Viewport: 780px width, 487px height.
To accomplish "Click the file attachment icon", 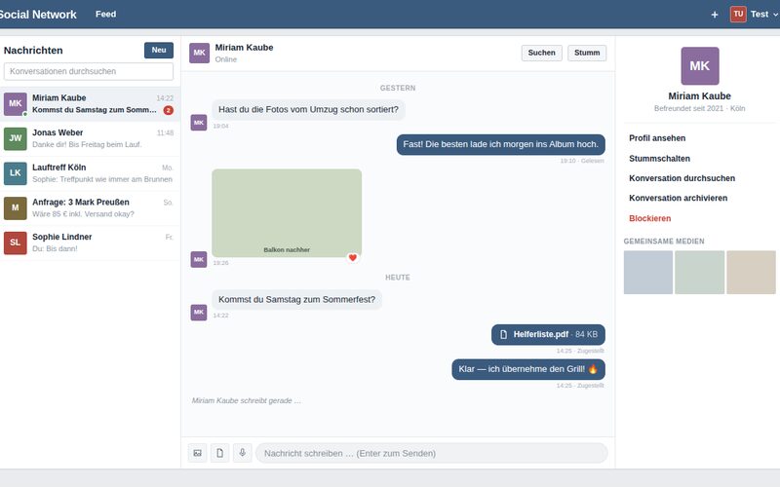I will click(x=220, y=453).
